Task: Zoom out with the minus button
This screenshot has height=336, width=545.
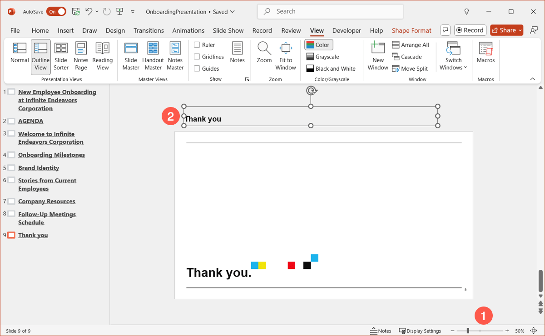Action: point(452,331)
